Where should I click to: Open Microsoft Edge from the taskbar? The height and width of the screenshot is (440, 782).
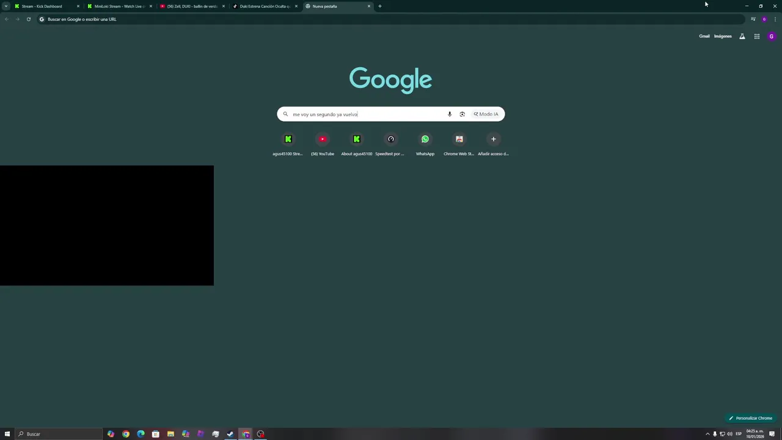tap(141, 434)
